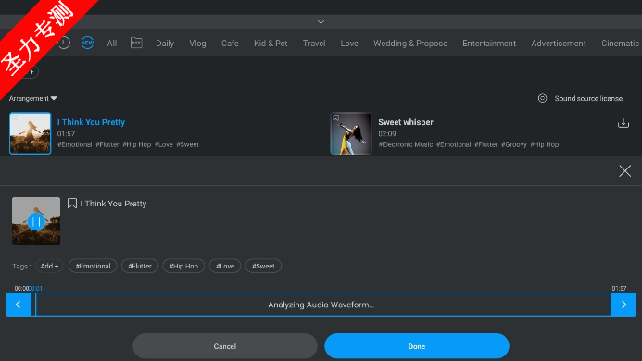Image resolution: width=642 pixels, height=361 pixels.
Task: Move the trim end with right arrow
Action: (623, 305)
